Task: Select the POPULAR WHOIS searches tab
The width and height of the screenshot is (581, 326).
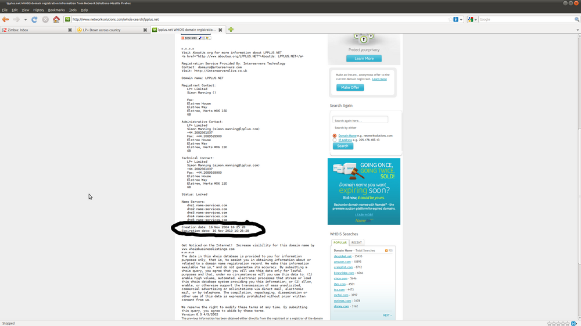Action: pyautogui.click(x=340, y=243)
